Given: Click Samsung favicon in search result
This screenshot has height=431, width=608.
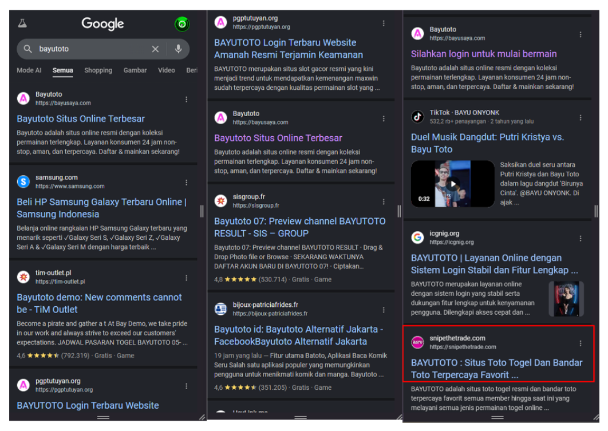Looking at the screenshot, I should (x=23, y=181).
